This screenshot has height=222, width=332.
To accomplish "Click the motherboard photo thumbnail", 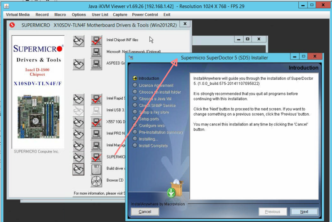I will (38, 117).
